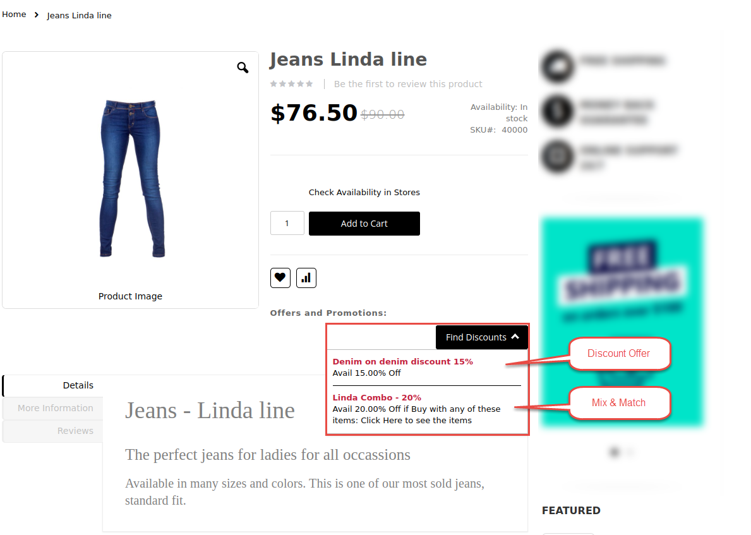Viewport: 751px width, 535px height.
Task: Click the Add to Cart button
Action: click(364, 224)
